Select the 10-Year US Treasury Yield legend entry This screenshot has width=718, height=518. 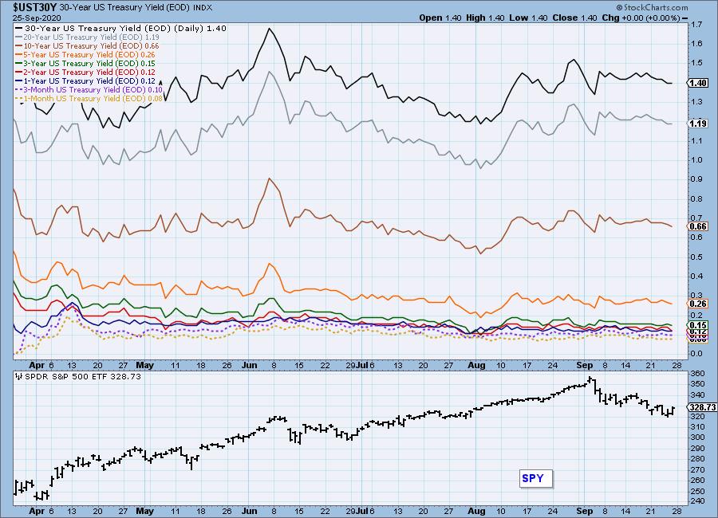click(x=88, y=45)
